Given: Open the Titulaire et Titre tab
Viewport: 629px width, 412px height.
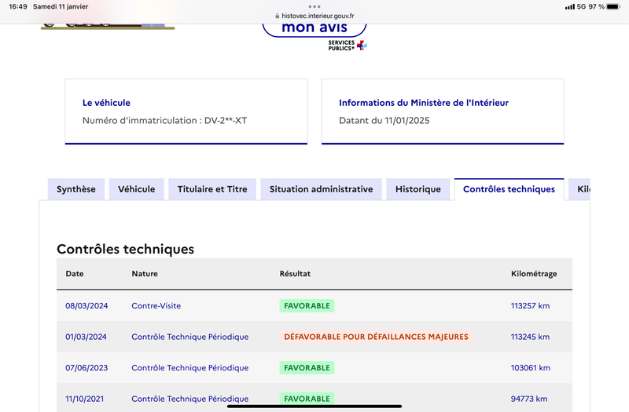Looking at the screenshot, I should [212, 189].
